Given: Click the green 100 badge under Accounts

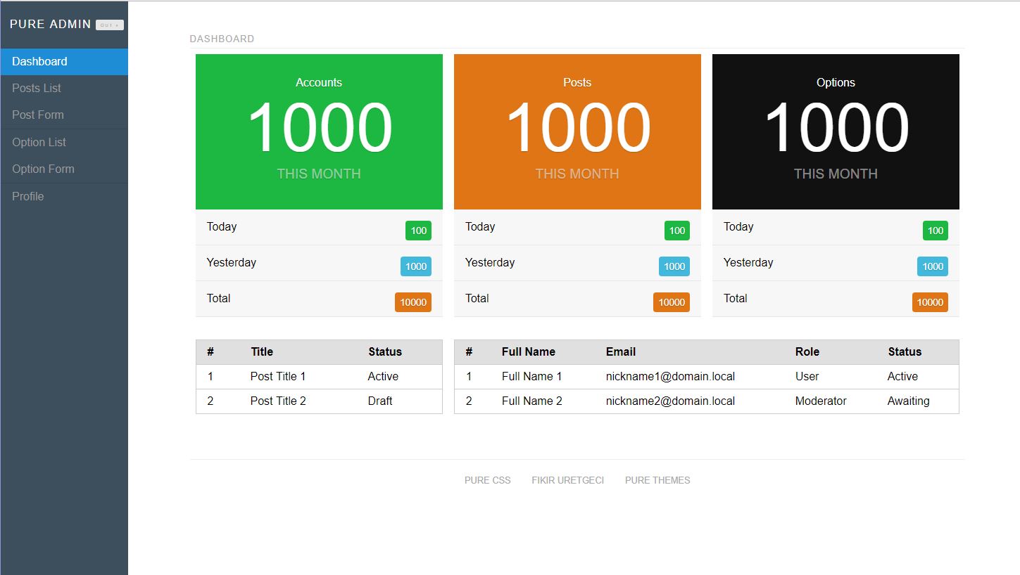Looking at the screenshot, I should click(418, 231).
